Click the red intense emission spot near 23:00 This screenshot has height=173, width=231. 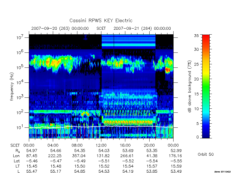pos(167,70)
